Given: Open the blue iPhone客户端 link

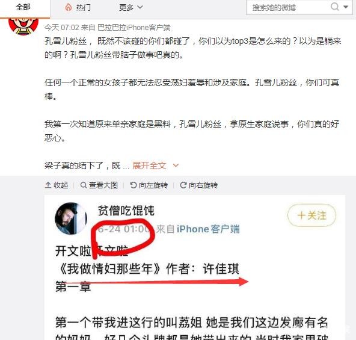Looking at the screenshot, I should point(208,229).
